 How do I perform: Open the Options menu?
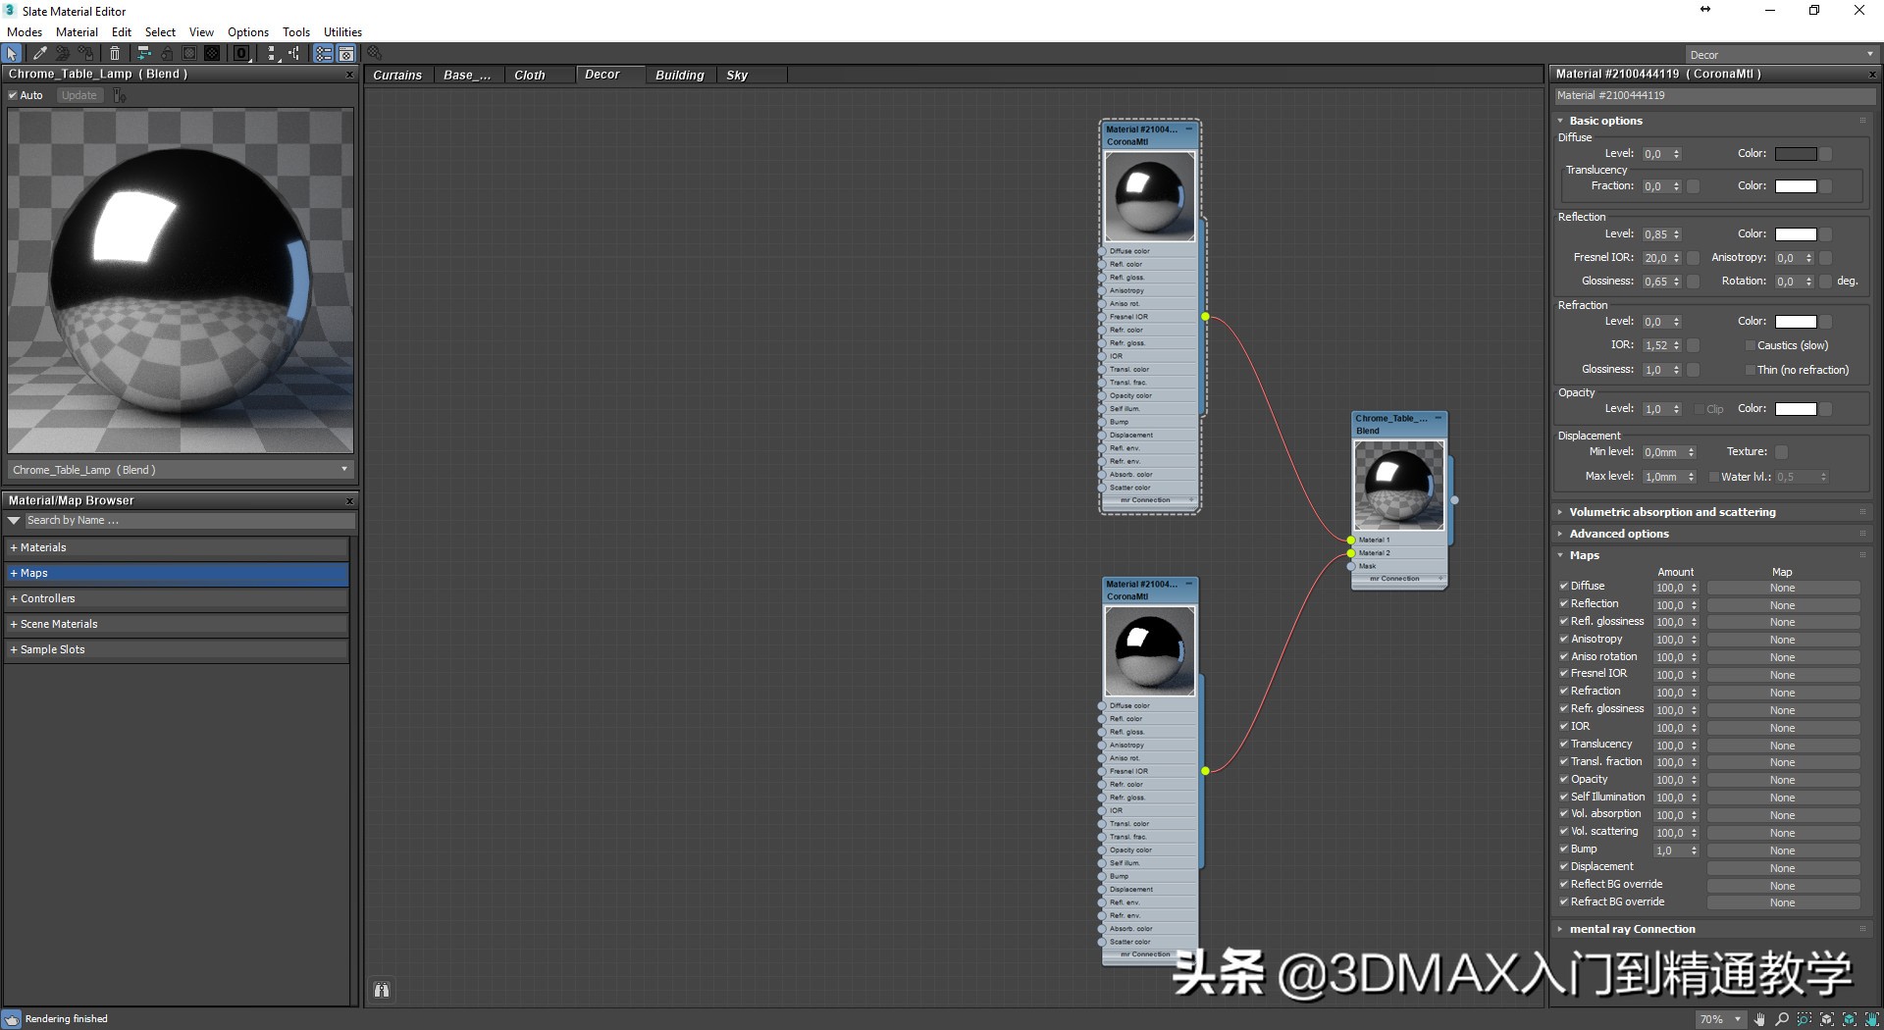(x=247, y=31)
